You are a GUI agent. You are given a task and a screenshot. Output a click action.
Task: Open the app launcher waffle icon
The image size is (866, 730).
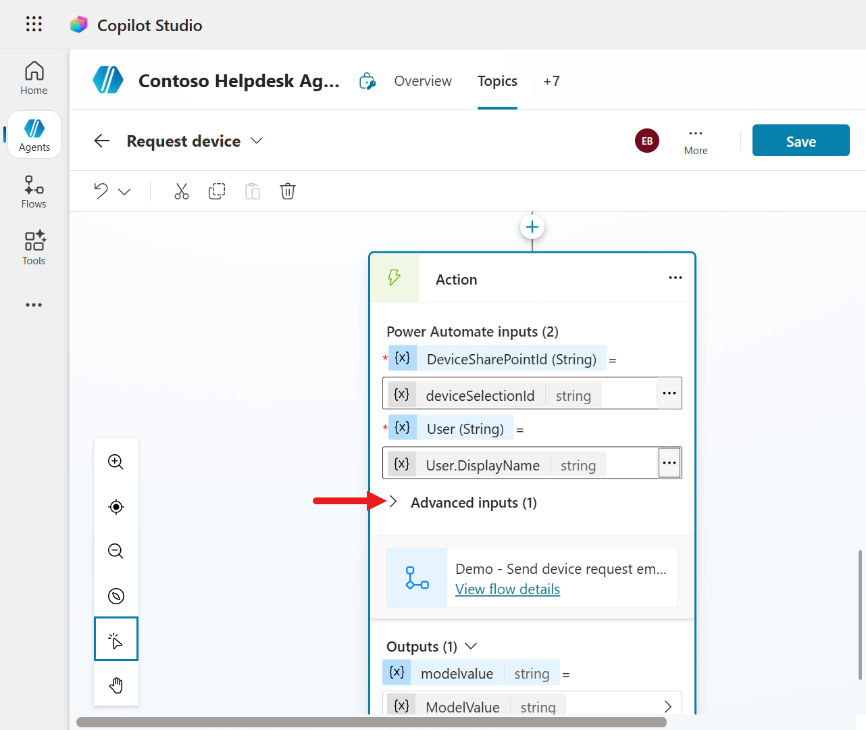tap(34, 24)
